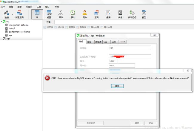The height and width of the screenshot is (131, 194).
Task: Select the sys database
Action: (10, 35)
